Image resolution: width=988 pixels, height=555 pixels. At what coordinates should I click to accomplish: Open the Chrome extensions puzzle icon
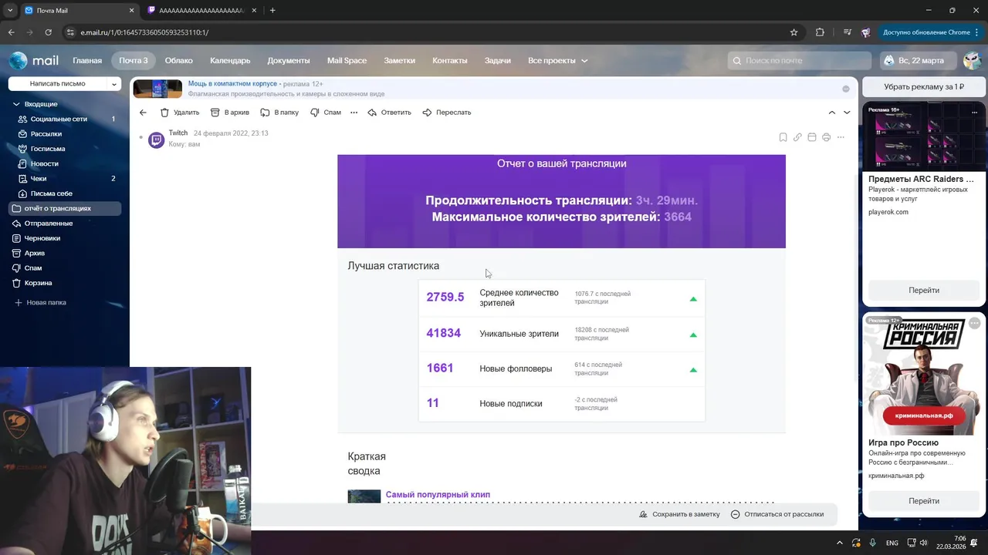coord(820,32)
